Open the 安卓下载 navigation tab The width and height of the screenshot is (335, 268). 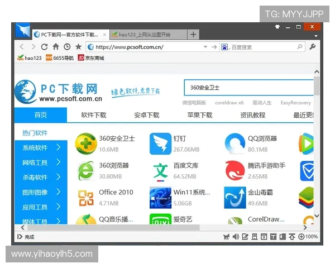(146, 115)
